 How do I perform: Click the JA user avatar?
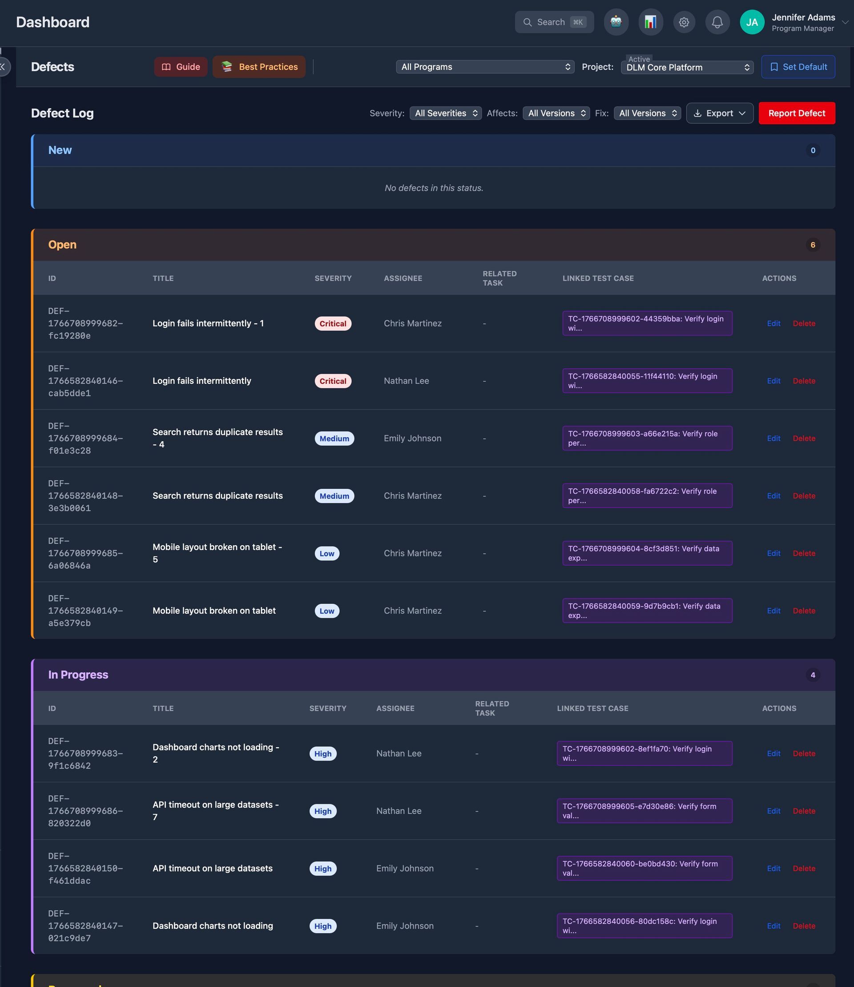tap(752, 22)
